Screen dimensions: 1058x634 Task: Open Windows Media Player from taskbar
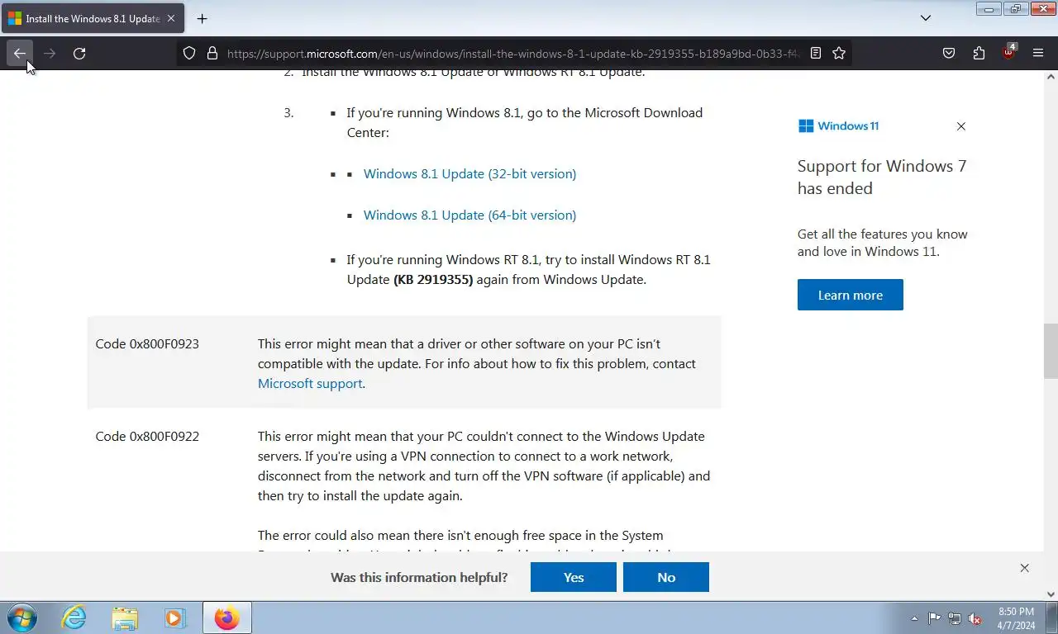(x=174, y=617)
